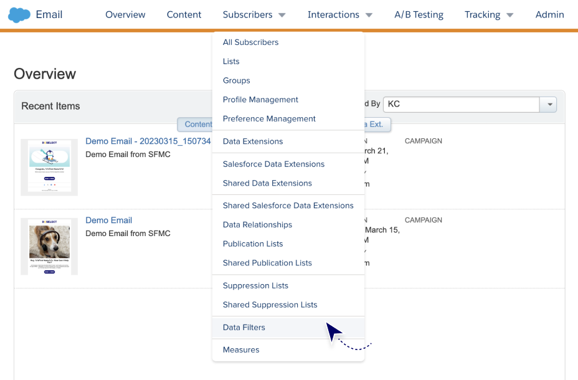Select Data Extensions in the menu

click(253, 141)
